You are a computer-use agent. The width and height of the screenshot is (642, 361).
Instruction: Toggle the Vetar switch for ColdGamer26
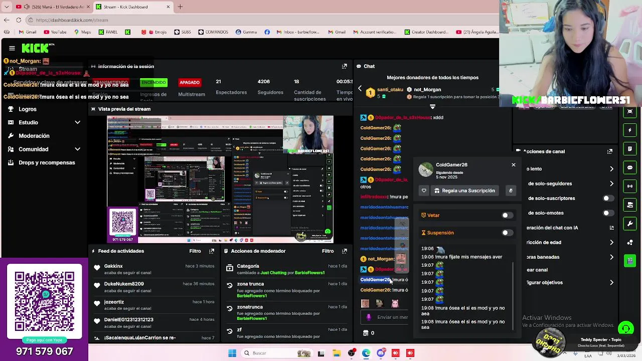coord(507,216)
